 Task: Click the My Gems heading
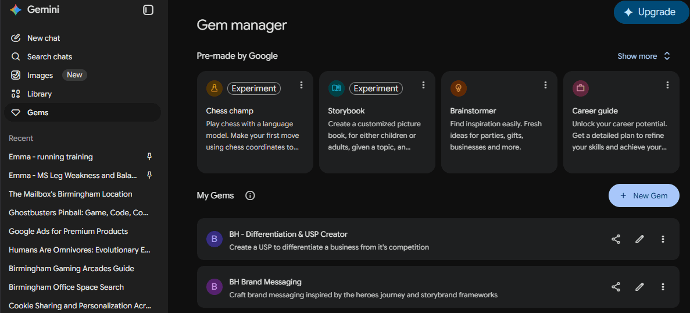coord(215,195)
